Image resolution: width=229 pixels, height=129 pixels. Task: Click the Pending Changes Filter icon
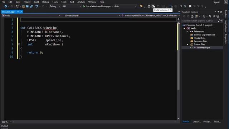click(204, 16)
